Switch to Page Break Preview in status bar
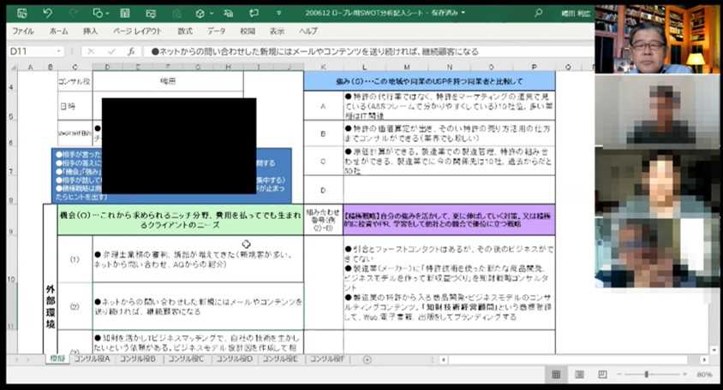Viewport: 723px width, 390px height. click(x=602, y=375)
